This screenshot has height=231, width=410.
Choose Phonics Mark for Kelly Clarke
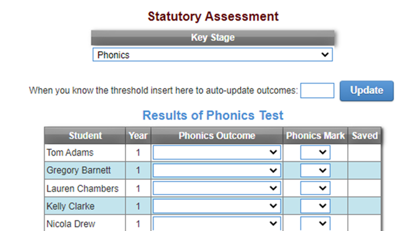[x=315, y=206]
